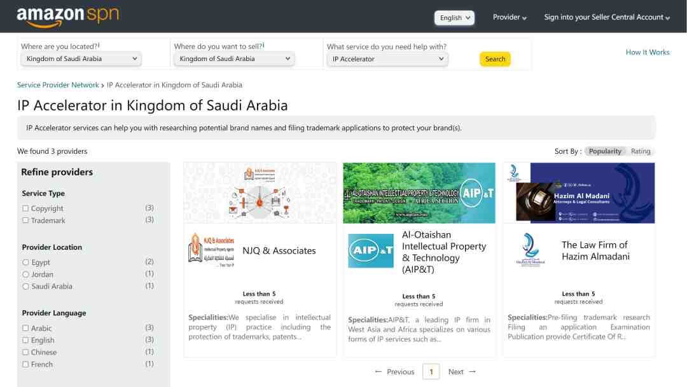
Task: Click NJQ Specialities description text
Action: tap(260, 327)
